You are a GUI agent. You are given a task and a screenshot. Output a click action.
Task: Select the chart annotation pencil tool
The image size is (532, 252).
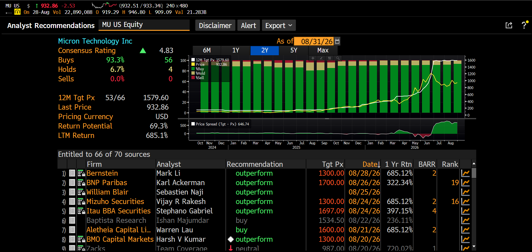(321, 58)
